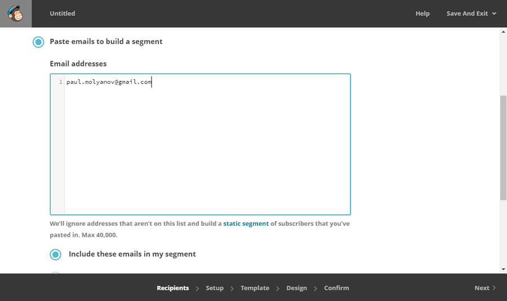Jump to the Design step
Screen dimensions: 507x301
296,287
